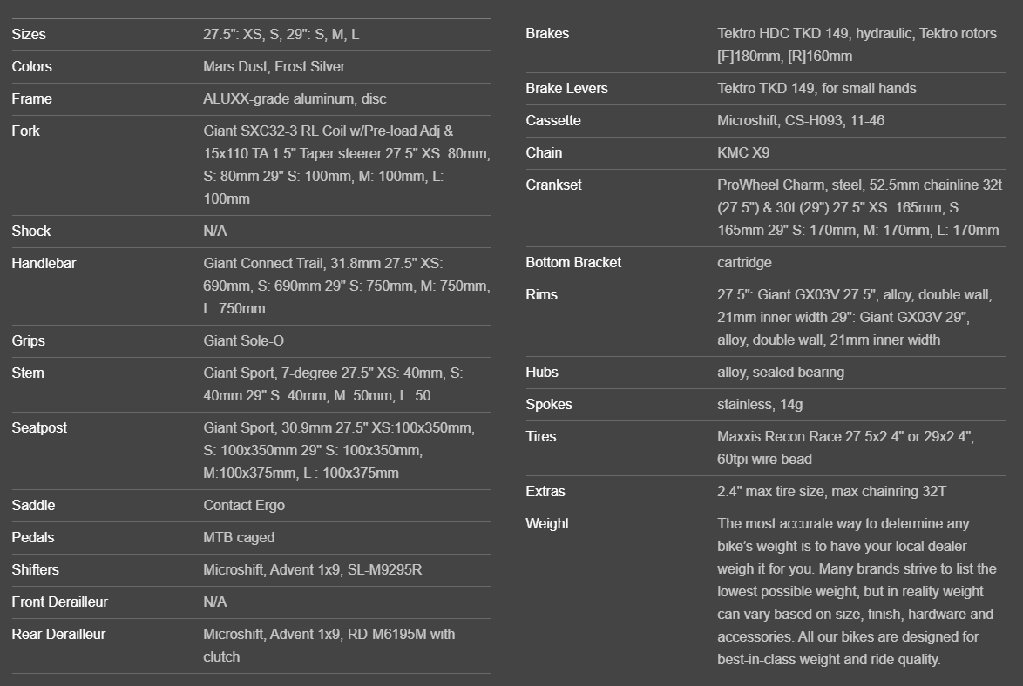Screen dimensions: 1023x686
Task: Click the Extras row label
Action: 545,492
